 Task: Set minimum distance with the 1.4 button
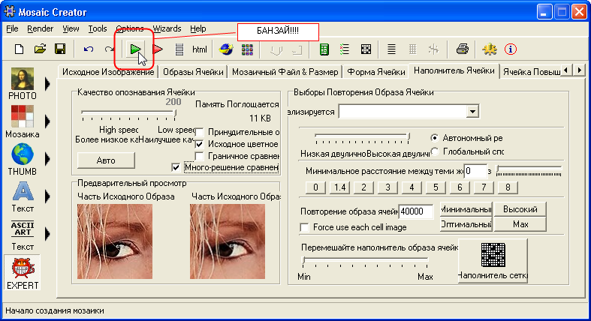[339, 187]
